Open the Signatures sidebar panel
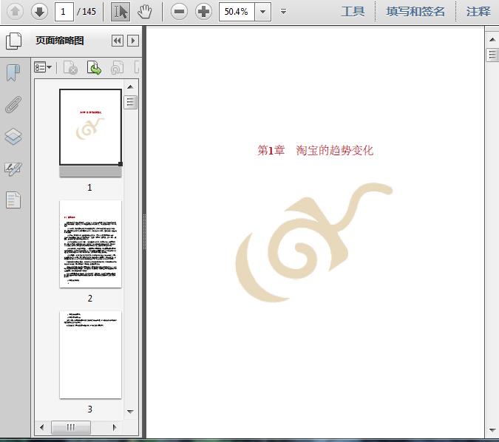499x442 pixels. tap(13, 169)
